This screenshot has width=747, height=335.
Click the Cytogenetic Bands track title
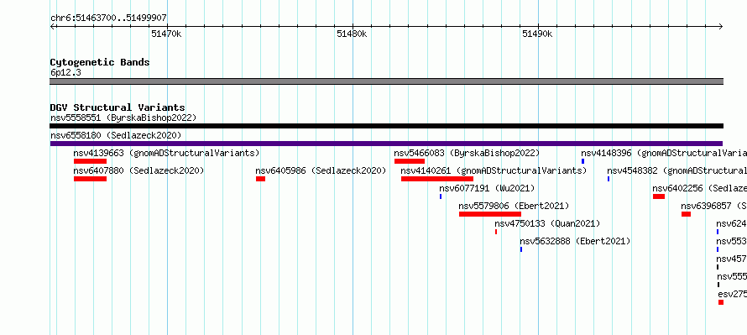tap(100, 62)
